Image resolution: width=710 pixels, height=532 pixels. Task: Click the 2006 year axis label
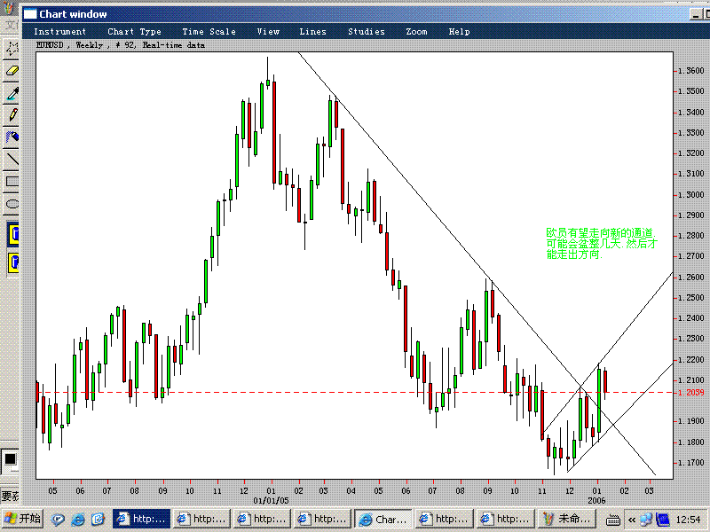(x=596, y=500)
